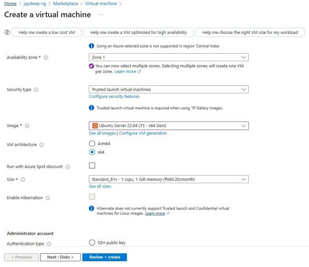Show info tooltip for Image field
This screenshot has width=309, height=267.
[x=27, y=126]
